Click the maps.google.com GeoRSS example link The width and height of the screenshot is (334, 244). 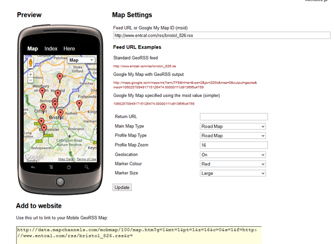(x=185, y=85)
